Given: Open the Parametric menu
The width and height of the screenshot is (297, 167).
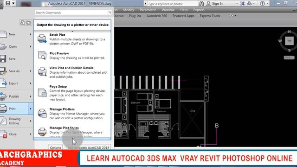Looking at the screenshot, I should point(148,10).
